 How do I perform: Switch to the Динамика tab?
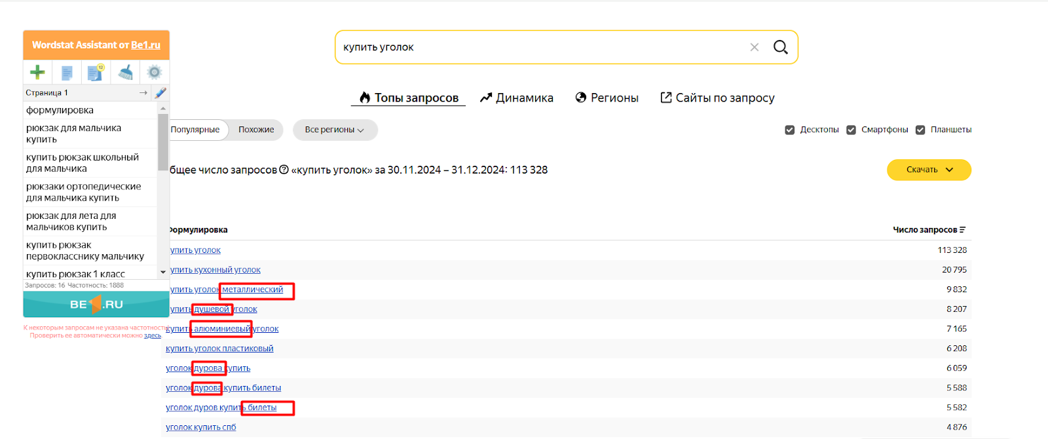click(517, 98)
